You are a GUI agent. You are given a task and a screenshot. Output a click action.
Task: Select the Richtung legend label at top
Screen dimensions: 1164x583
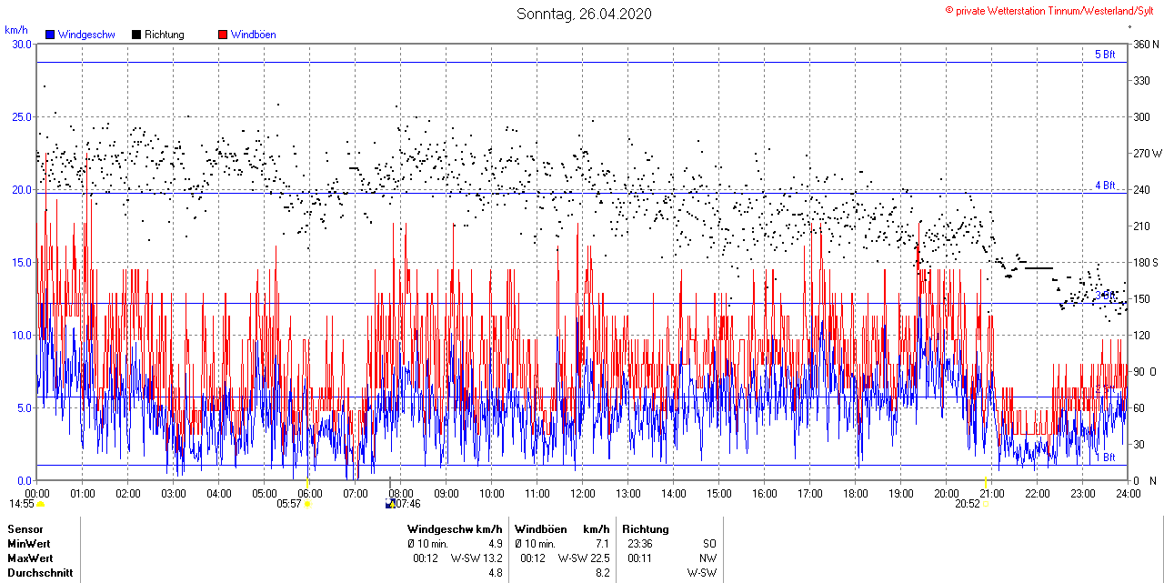click(165, 35)
